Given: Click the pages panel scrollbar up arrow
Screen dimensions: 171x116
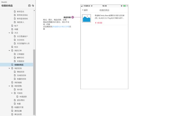Looking at the screenshot, I should tap(34, 11).
